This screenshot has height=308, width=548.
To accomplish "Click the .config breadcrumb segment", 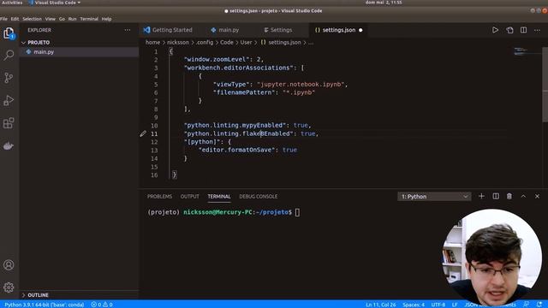I will [x=205, y=42].
